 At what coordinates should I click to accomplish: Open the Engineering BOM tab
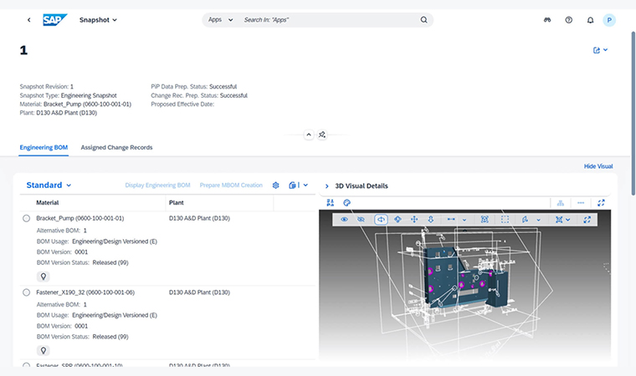click(x=44, y=147)
